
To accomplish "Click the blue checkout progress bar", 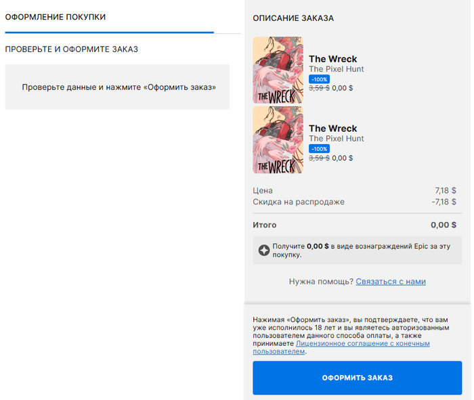I will (109, 32).
